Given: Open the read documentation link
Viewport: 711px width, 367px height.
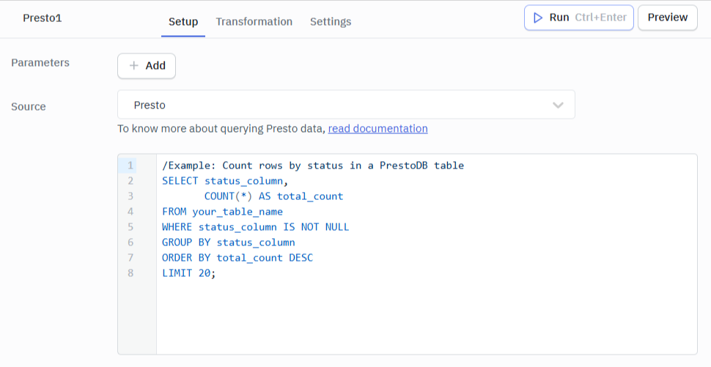Looking at the screenshot, I should [x=377, y=129].
